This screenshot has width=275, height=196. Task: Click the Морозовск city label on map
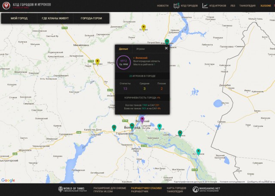point(25,150)
